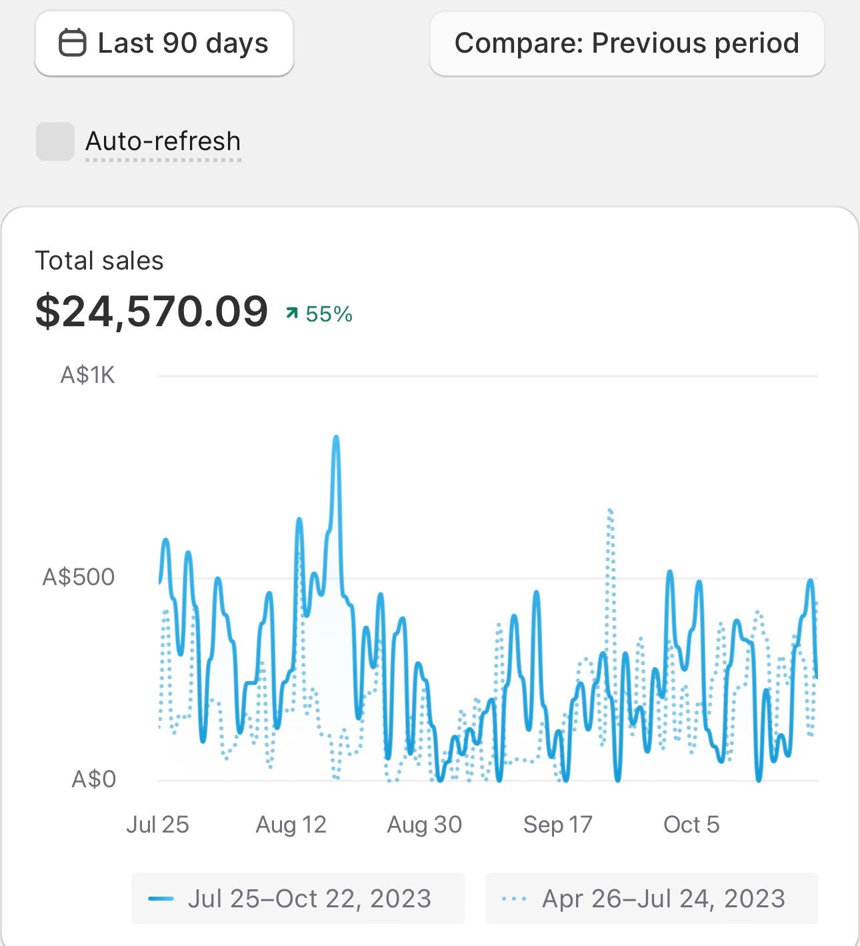
Task: Click the highest solid-line peak in the chart
Action: pyautogui.click(x=336, y=438)
